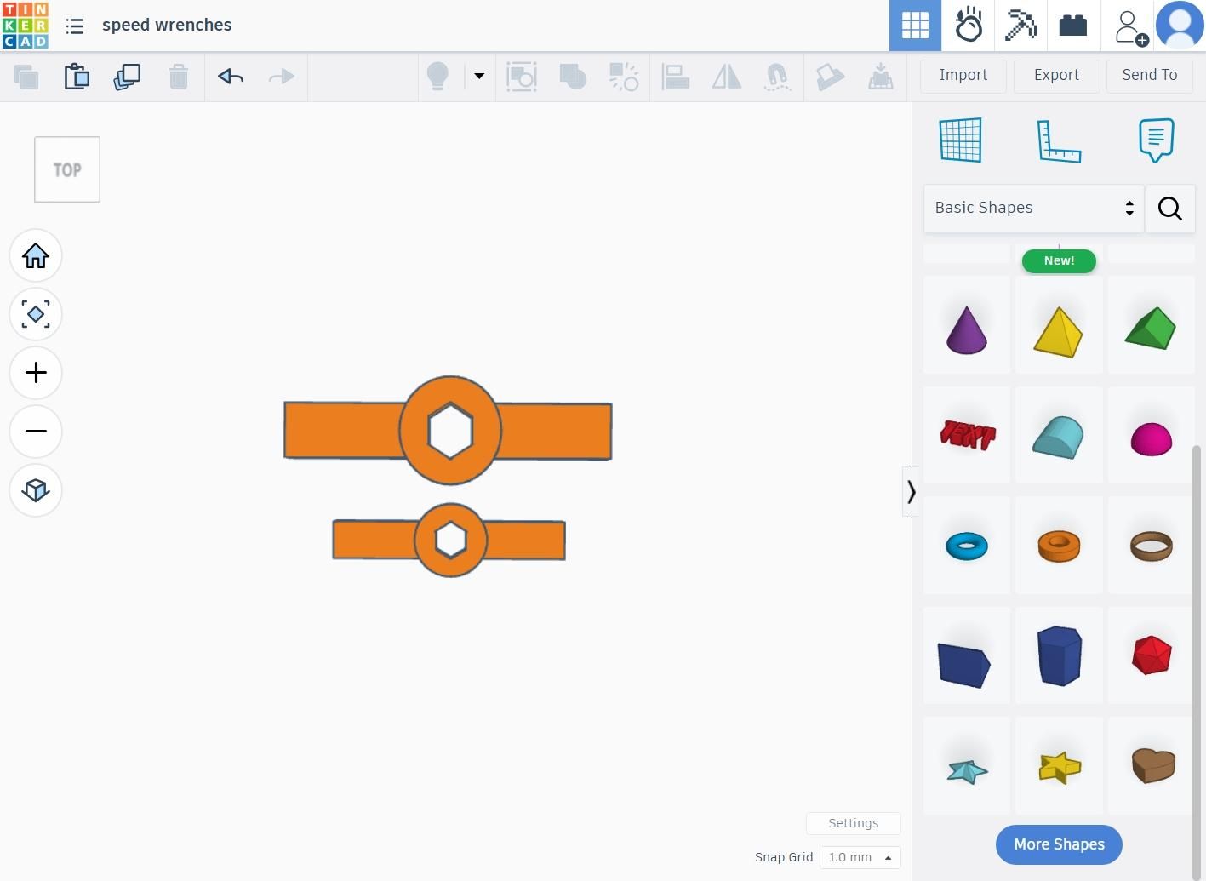Pick the teal star shape
This screenshot has height=881, width=1206.
click(x=967, y=767)
